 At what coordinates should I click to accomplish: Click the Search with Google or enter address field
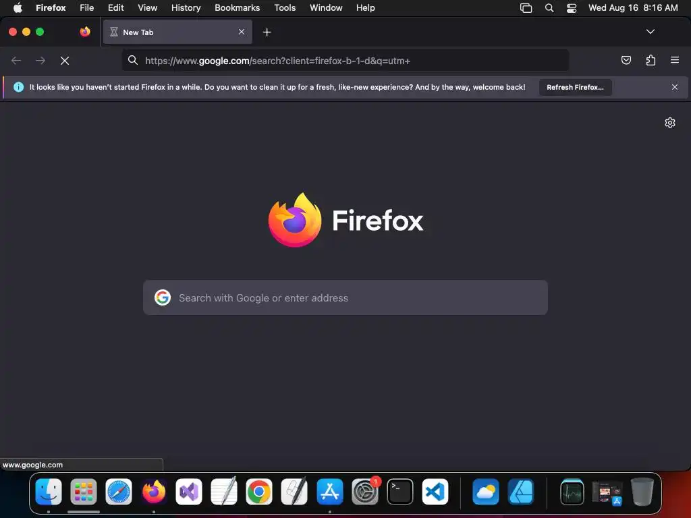(345, 297)
